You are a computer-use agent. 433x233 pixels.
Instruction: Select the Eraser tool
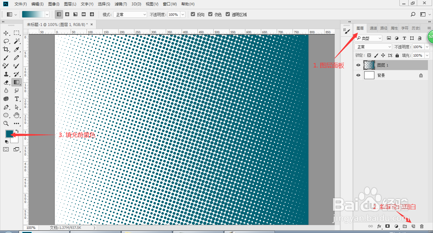[6, 82]
